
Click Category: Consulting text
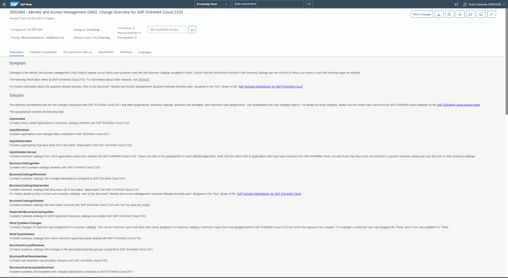(x=86, y=29)
